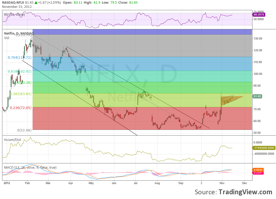This screenshot has height=199, width=276.
Task: Click the purple RSI value tag 66.3578
Action: 258,15
